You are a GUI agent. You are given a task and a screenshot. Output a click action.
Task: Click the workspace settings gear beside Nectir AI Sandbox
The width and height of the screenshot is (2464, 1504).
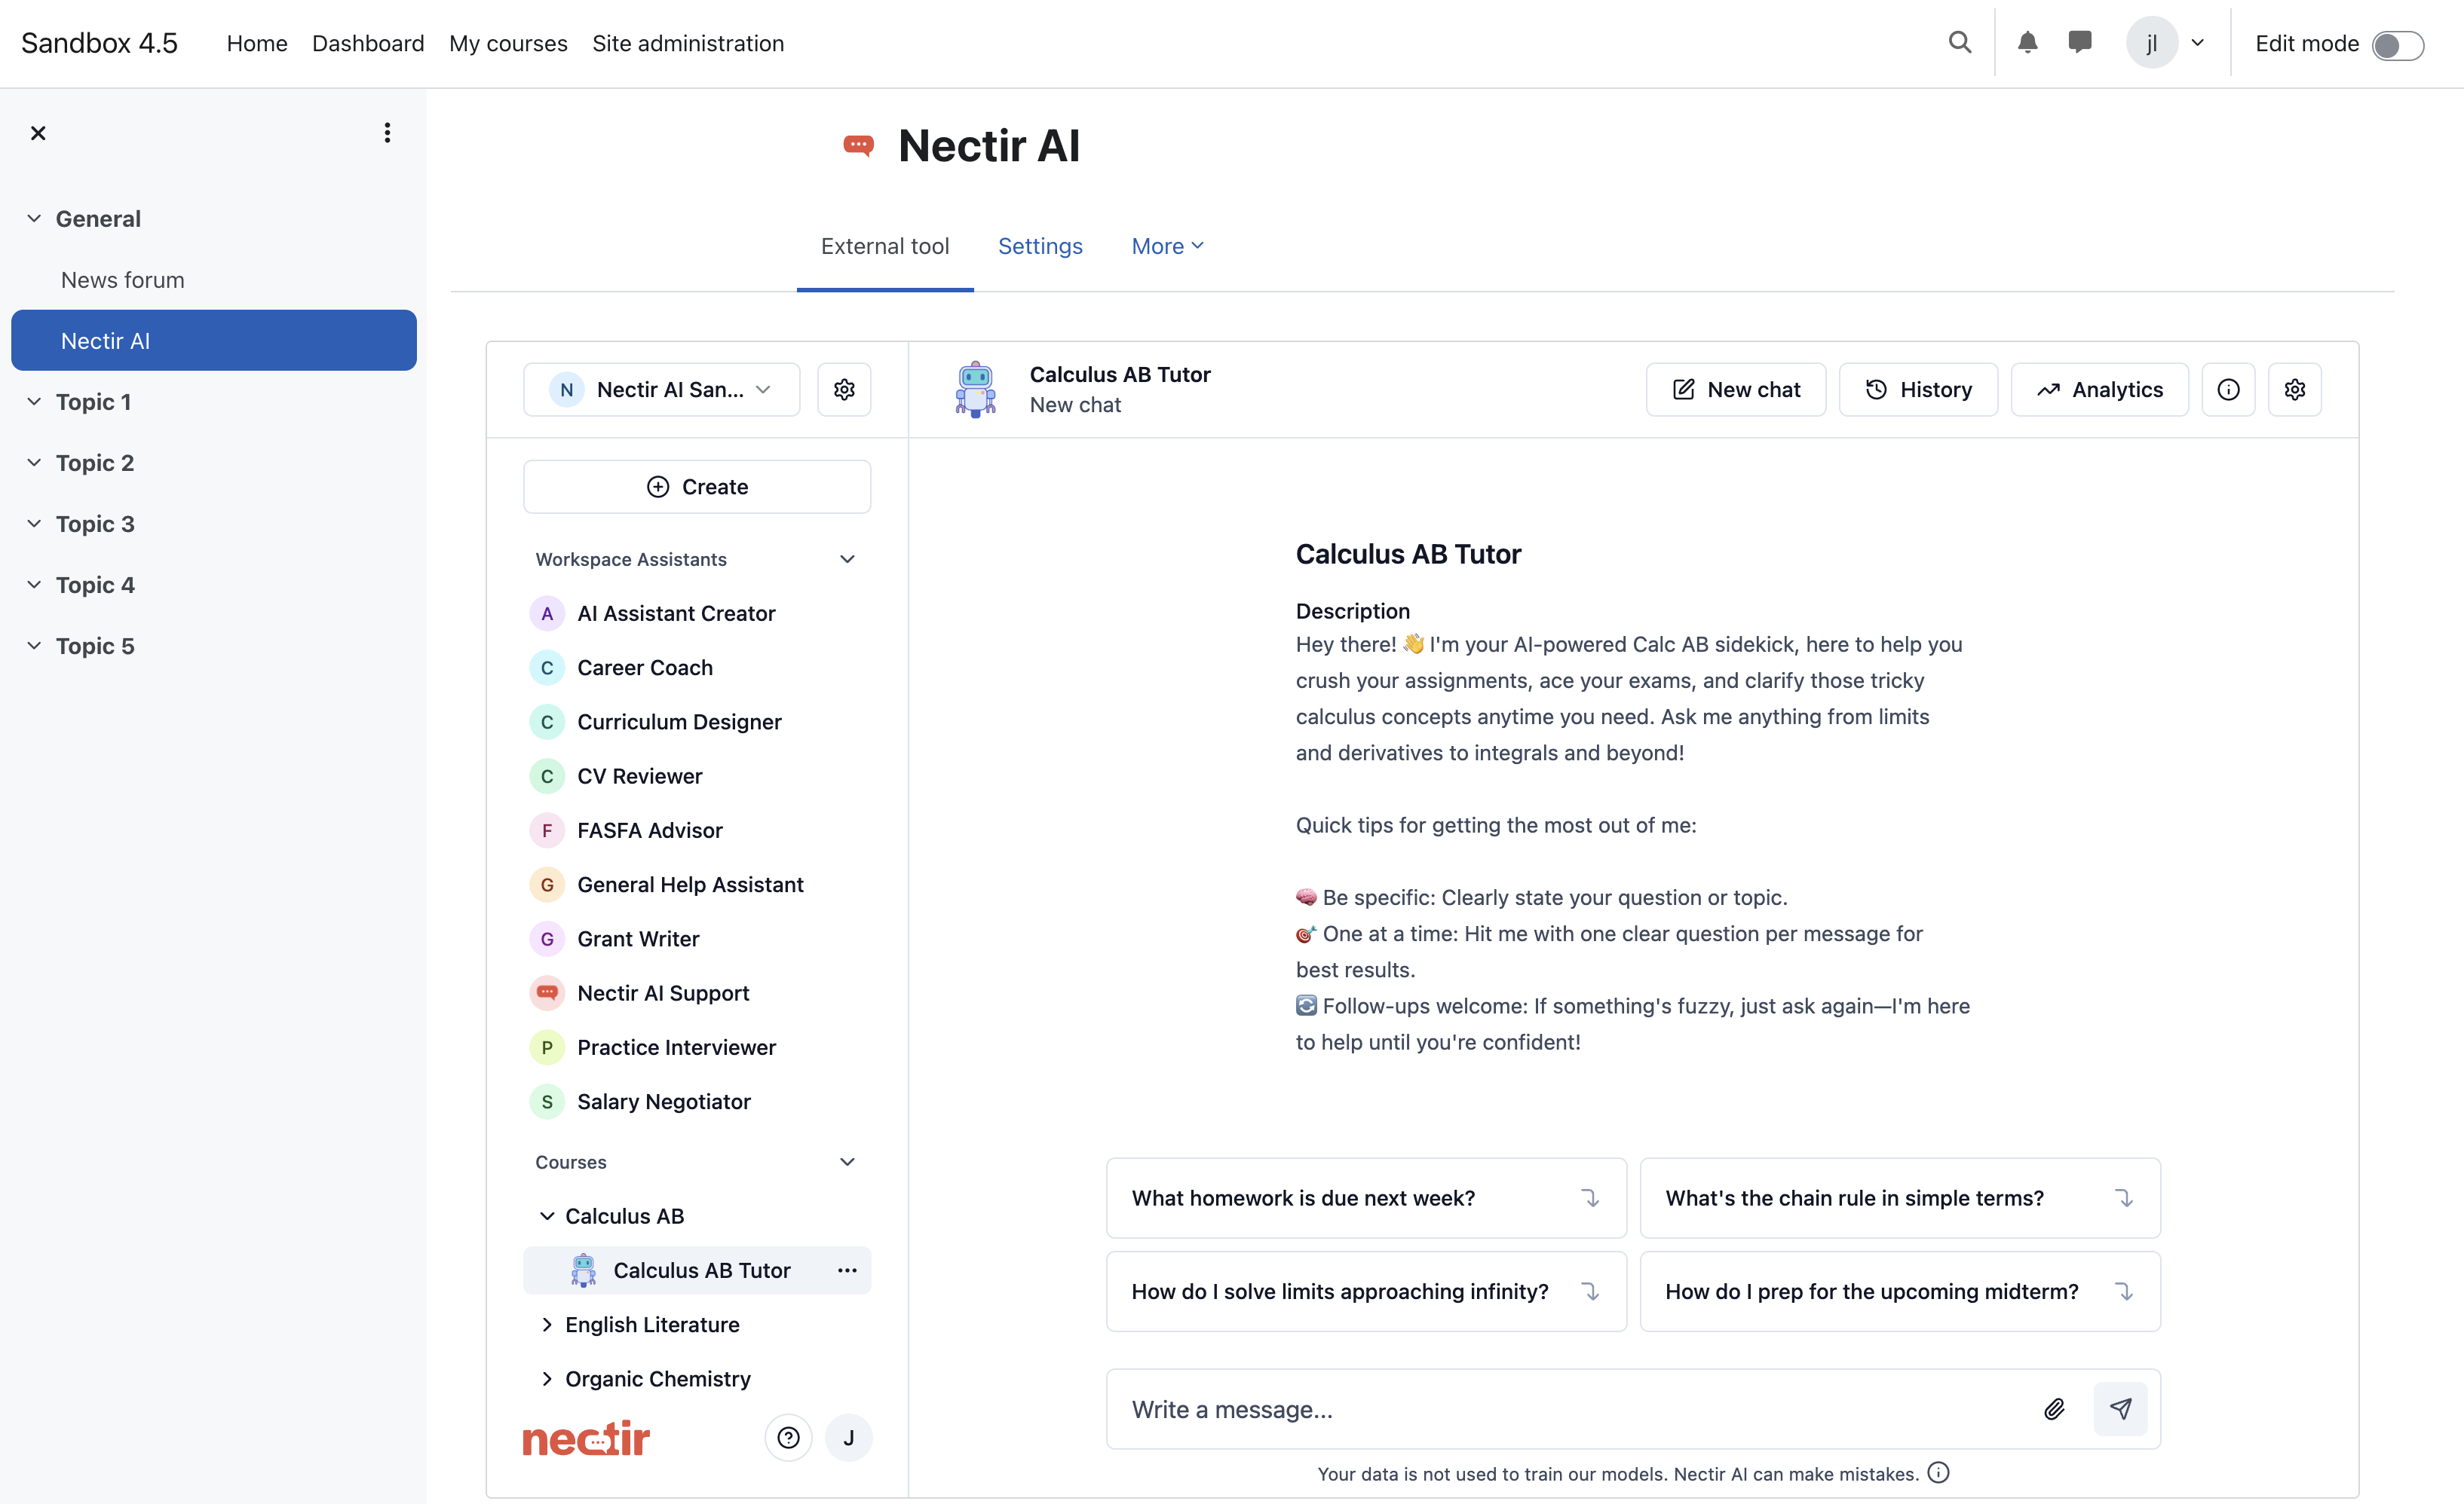coord(844,390)
